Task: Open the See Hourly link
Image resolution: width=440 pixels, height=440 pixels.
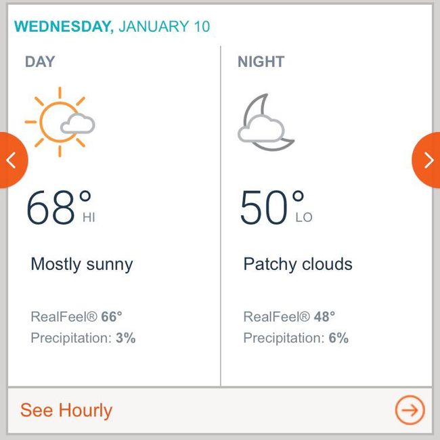Action: coord(66,410)
